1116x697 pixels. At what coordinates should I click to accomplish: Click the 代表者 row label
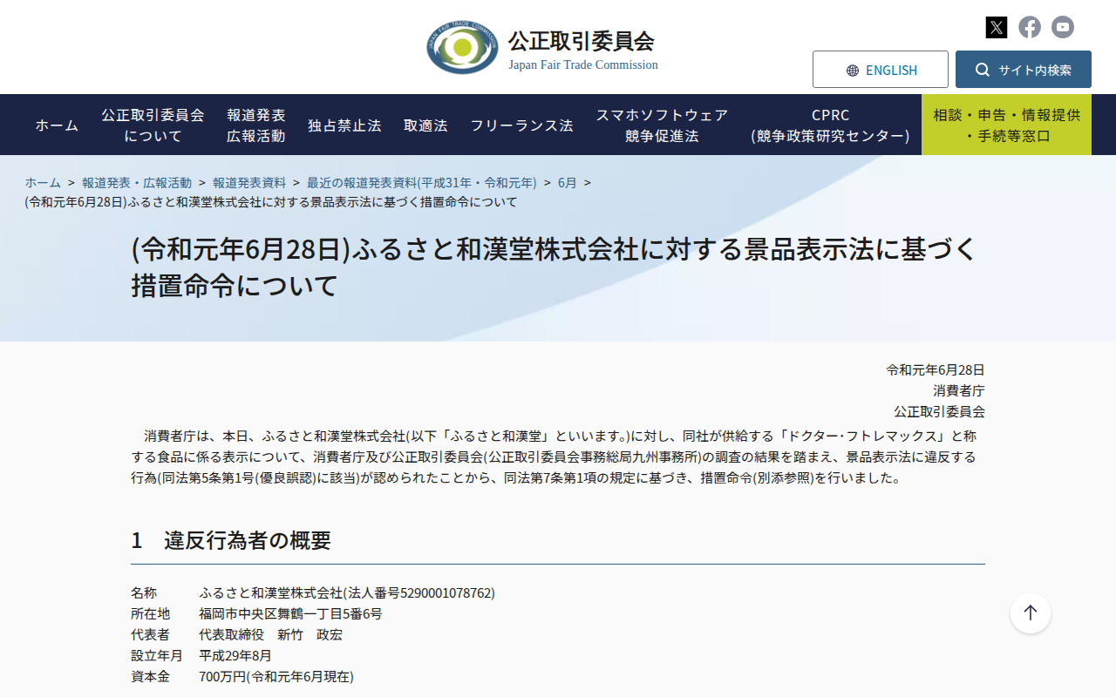(x=151, y=635)
